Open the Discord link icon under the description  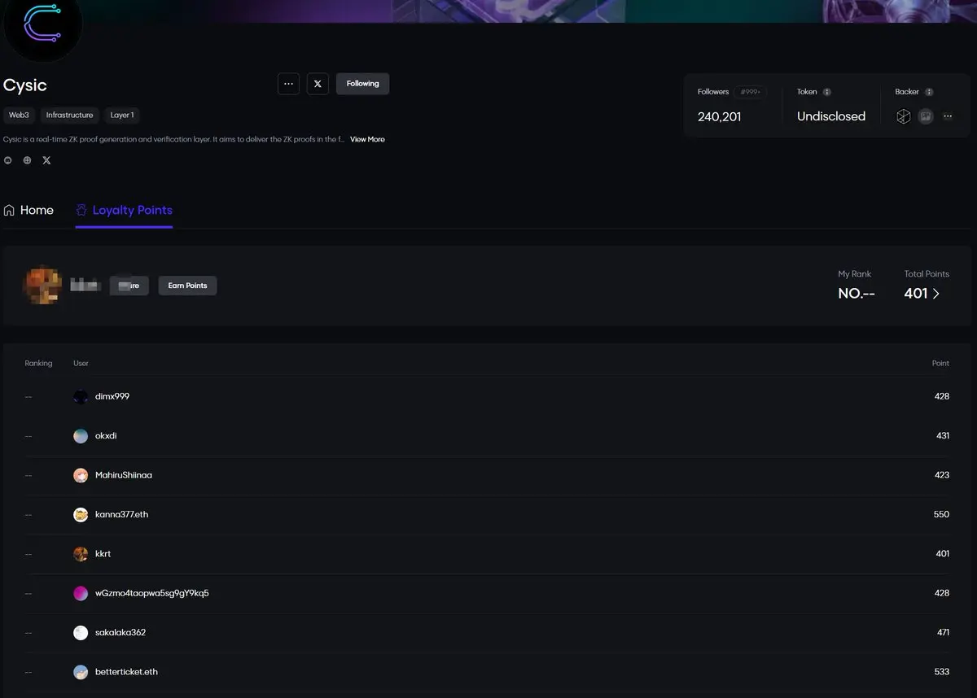tap(8, 160)
